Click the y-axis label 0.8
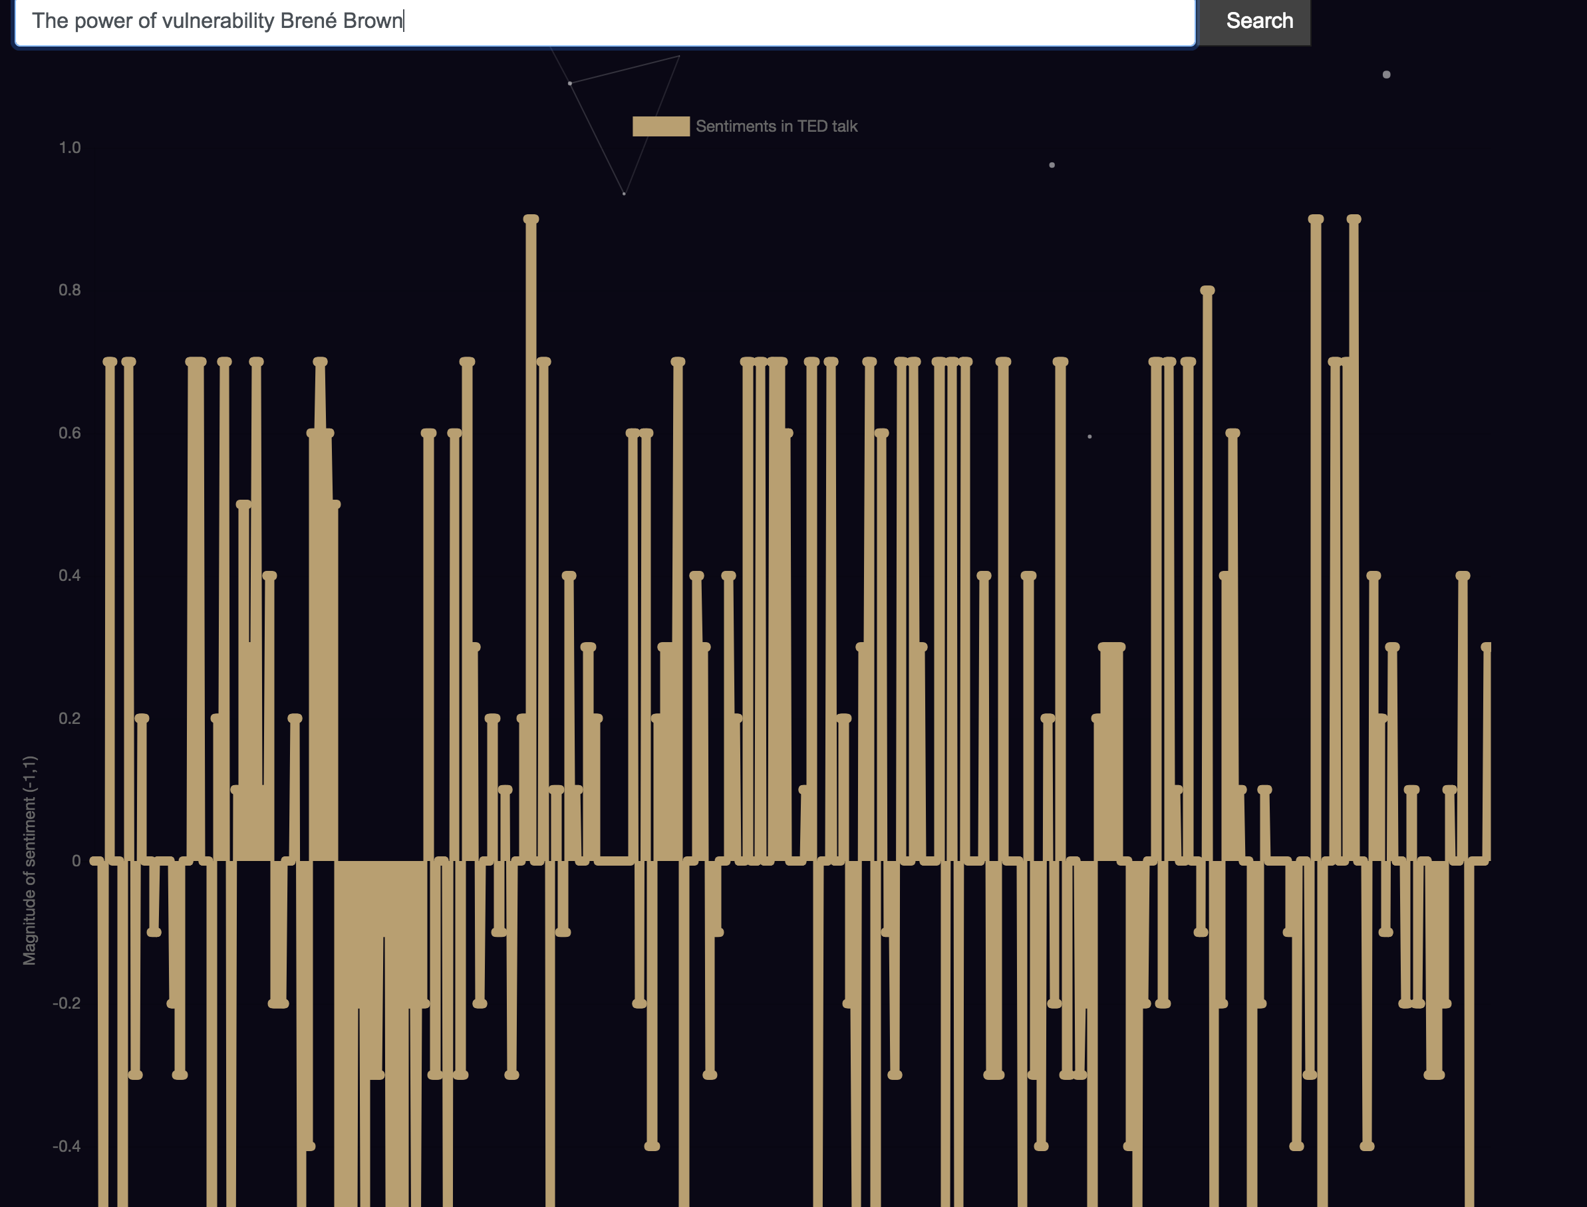 [x=70, y=290]
